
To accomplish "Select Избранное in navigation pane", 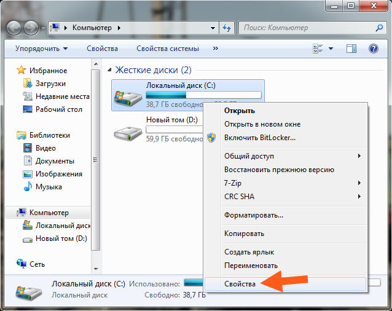I will point(48,71).
